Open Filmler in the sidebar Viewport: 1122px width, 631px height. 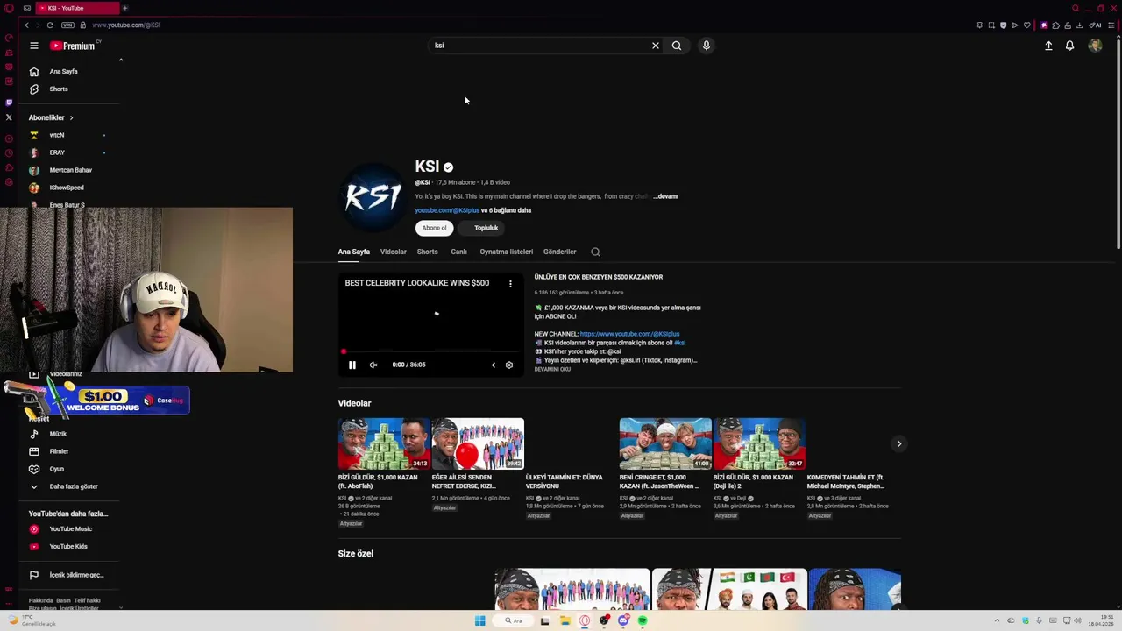(x=59, y=451)
